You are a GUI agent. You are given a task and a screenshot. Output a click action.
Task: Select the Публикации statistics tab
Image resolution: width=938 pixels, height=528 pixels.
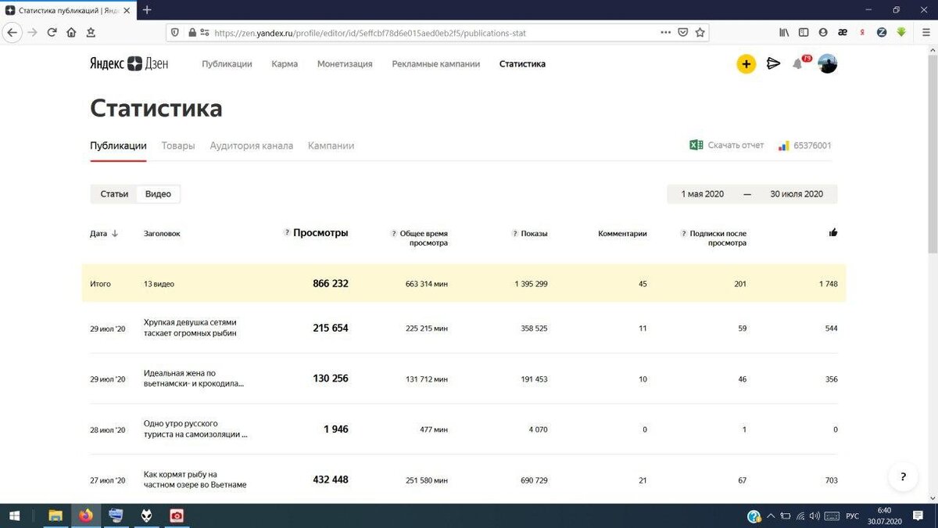click(x=118, y=145)
